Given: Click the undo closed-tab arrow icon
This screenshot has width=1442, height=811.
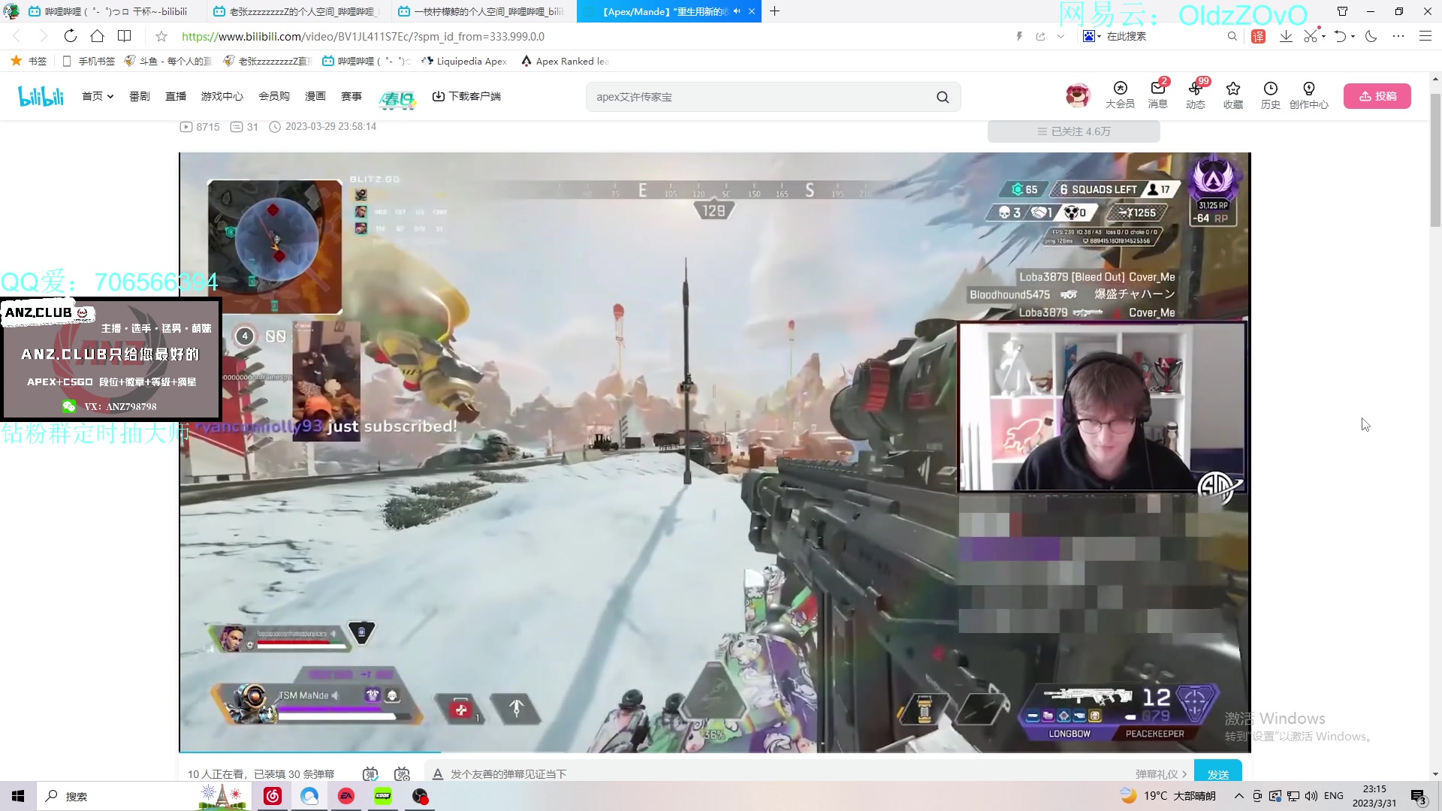Looking at the screenshot, I should click(x=1340, y=36).
